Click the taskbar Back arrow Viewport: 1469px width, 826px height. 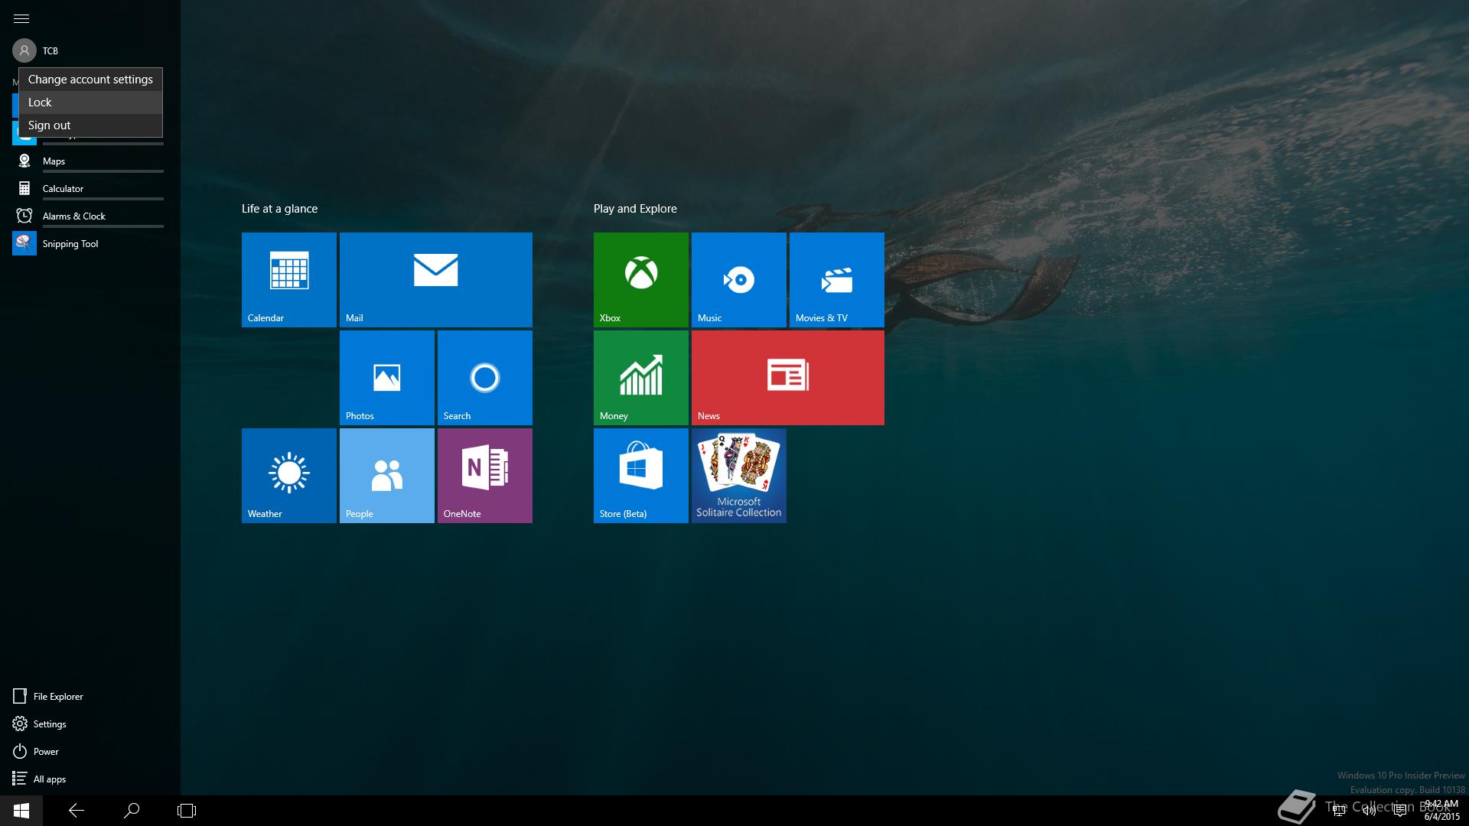click(x=77, y=811)
